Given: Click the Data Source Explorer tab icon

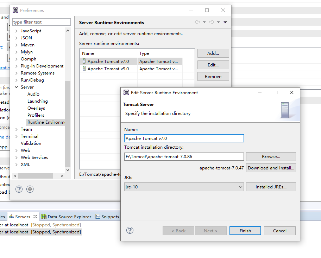Looking at the screenshot, I should click(44, 217).
